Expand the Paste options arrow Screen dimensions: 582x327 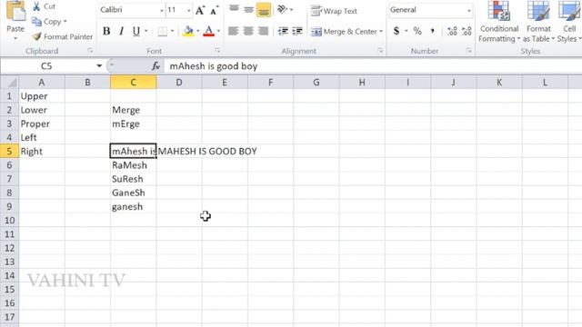(x=15, y=38)
